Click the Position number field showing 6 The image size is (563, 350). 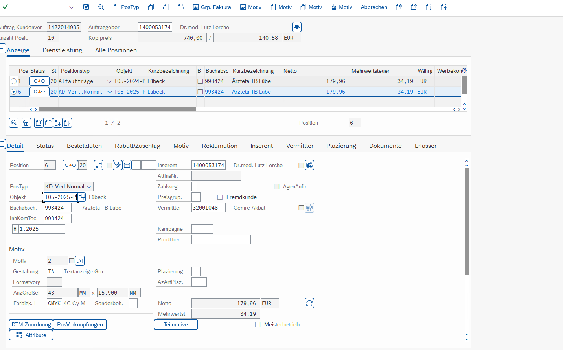(355, 123)
